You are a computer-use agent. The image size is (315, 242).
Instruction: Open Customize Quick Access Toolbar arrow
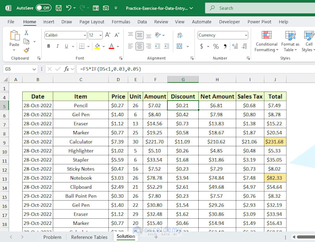tap(116, 8)
